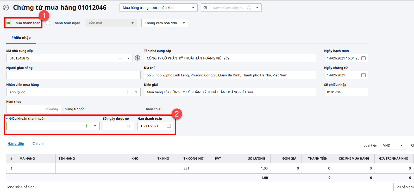Click the Tham chiếu ellipsis link
Image resolution: width=414 pixels, height=194 pixels.
(169, 110)
